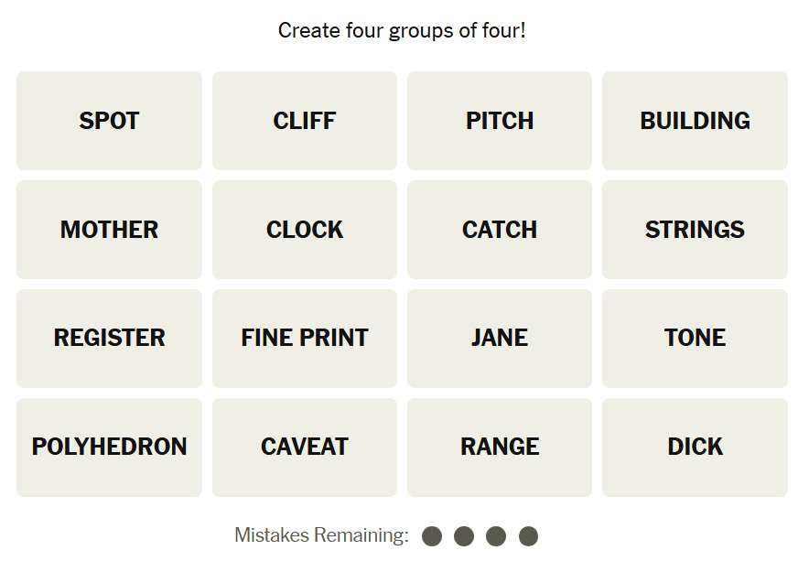Click the last mistakes remaining dot
Screen dimensions: 809x561
click(528, 536)
